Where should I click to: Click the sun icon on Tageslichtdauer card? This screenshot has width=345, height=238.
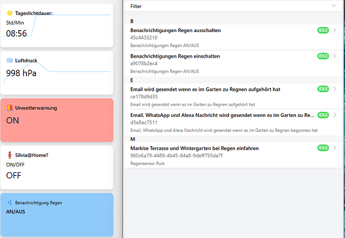pyautogui.click(x=9, y=13)
